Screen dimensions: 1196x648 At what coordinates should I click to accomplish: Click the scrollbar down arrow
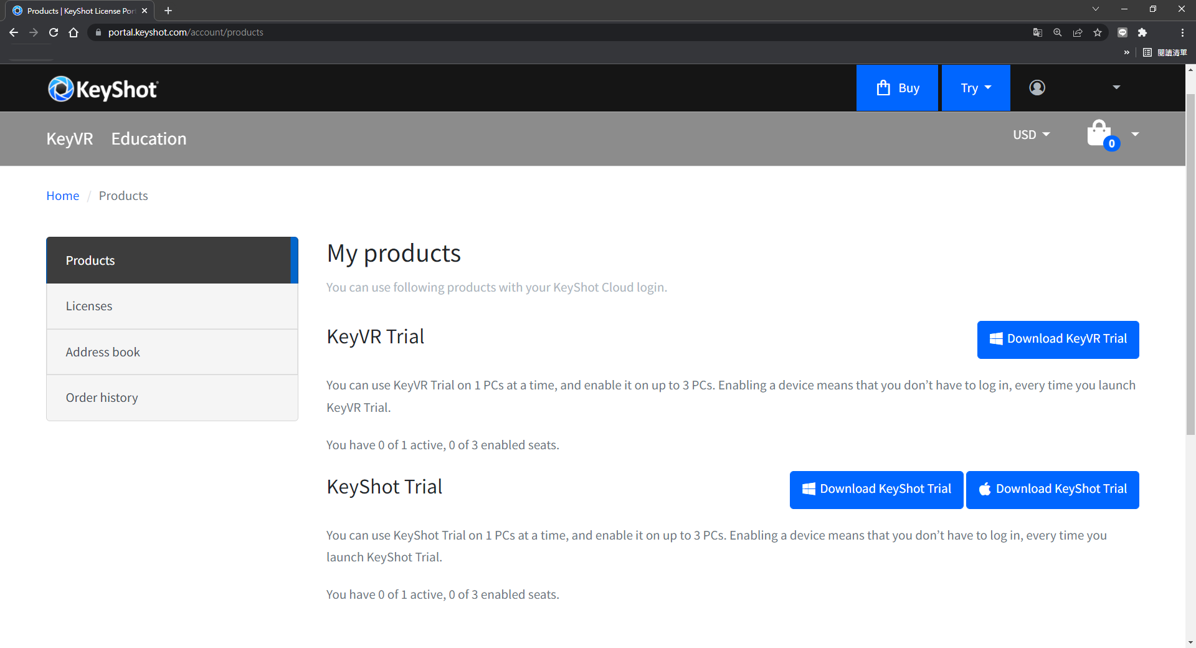pos(1190,642)
